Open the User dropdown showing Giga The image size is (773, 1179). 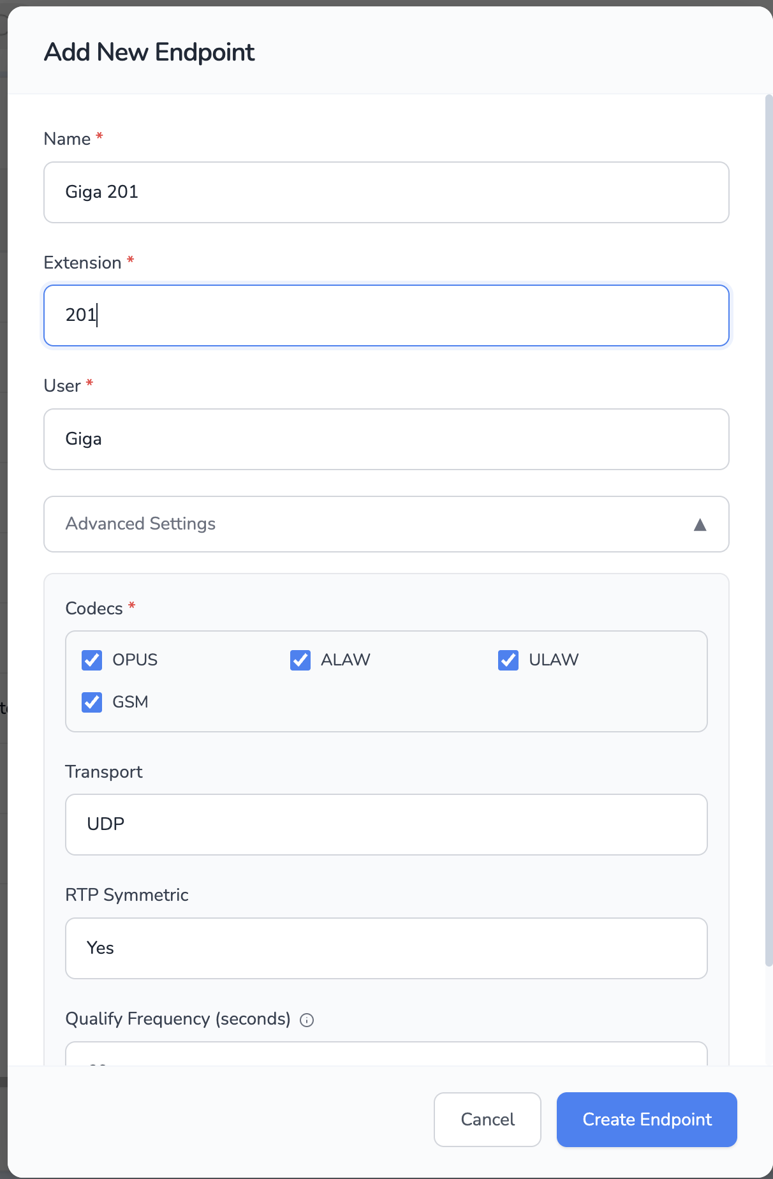coord(386,439)
